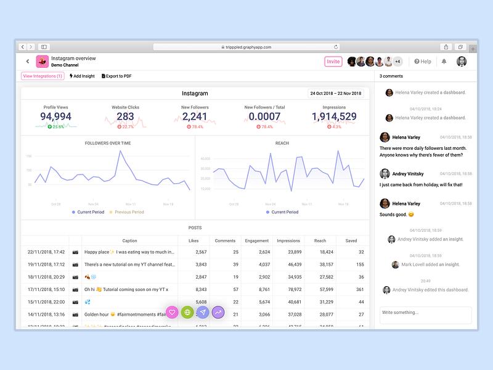This screenshot has height=370, width=493.
Task: Click the purple trend chart floating button
Action: [218, 312]
